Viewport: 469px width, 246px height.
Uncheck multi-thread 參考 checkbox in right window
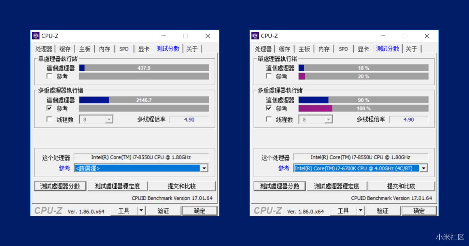tap(269, 108)
